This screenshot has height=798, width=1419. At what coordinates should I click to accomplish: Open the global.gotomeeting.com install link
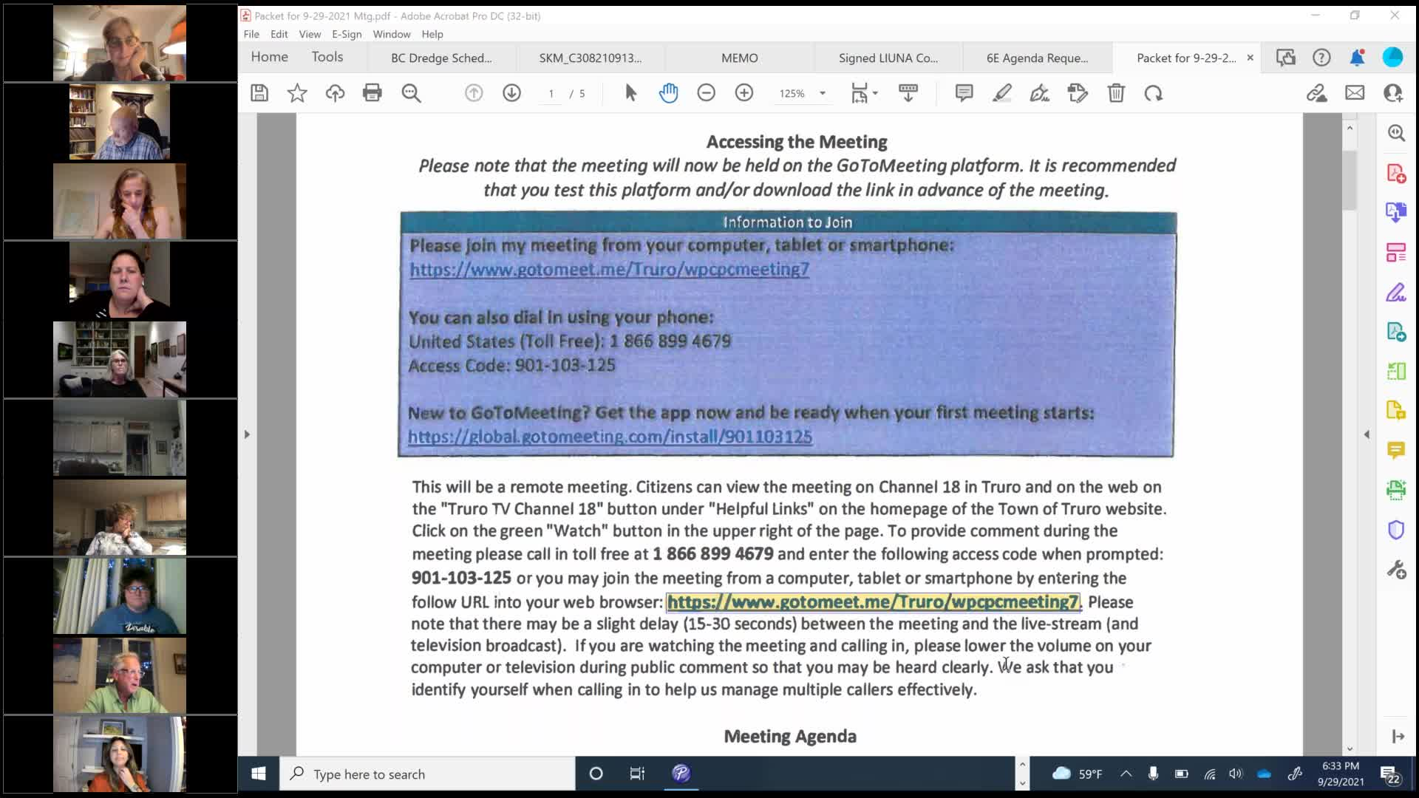point(610,437)
